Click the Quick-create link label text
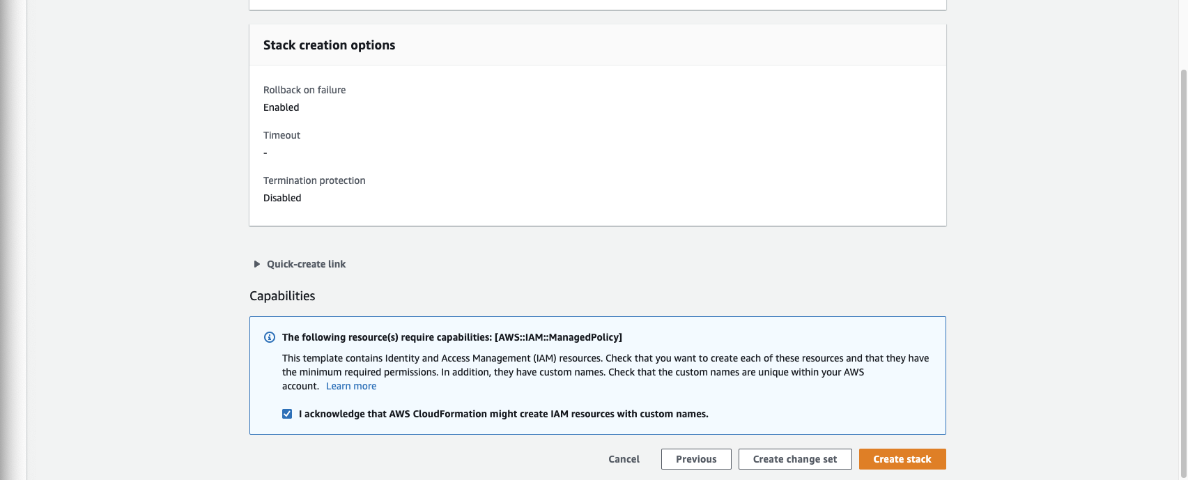 coord(306,264)
